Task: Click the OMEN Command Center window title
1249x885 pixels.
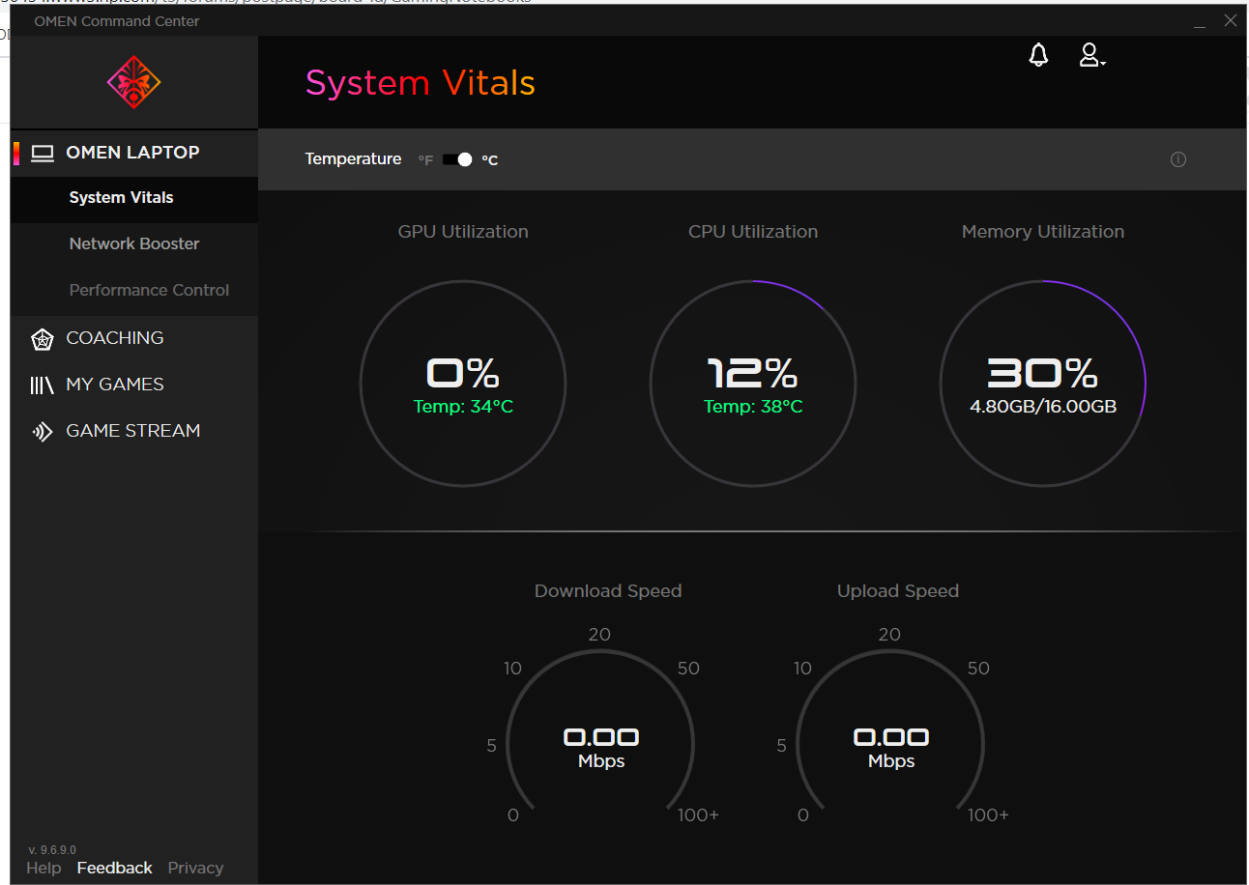Action: click(117, 21)
